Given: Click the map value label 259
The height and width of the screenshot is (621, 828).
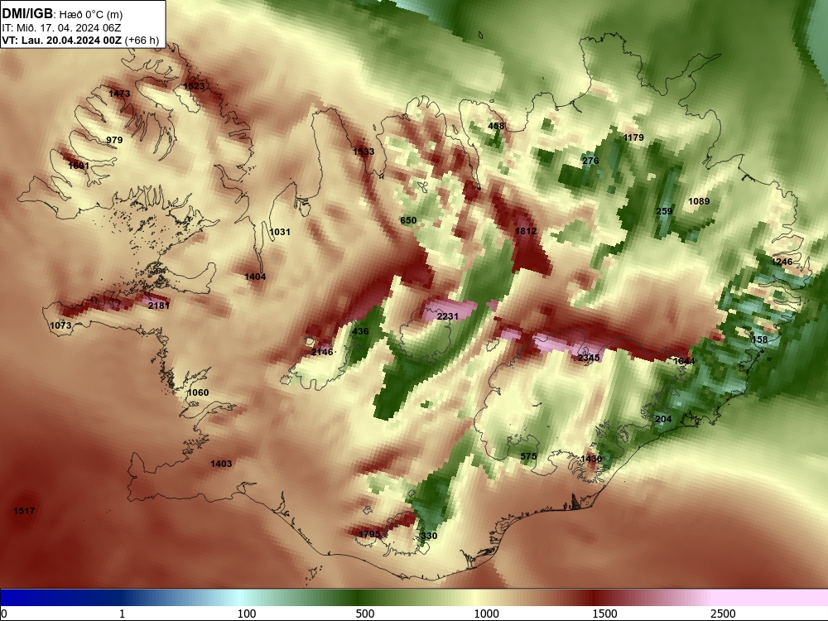Looking at the screenshot, I should tap(664, 211).
